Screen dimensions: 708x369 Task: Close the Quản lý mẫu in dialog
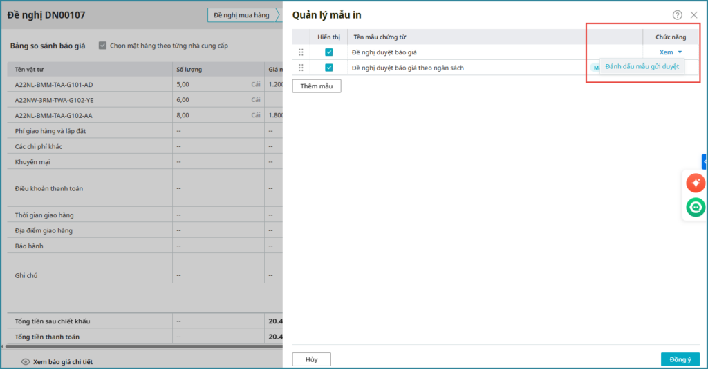(693, 15)
